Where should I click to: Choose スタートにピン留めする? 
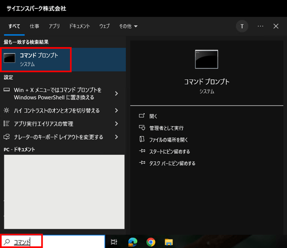coord(169,152)
